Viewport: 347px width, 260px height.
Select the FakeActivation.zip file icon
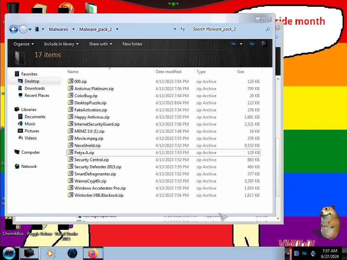click(x=70, y=109)
